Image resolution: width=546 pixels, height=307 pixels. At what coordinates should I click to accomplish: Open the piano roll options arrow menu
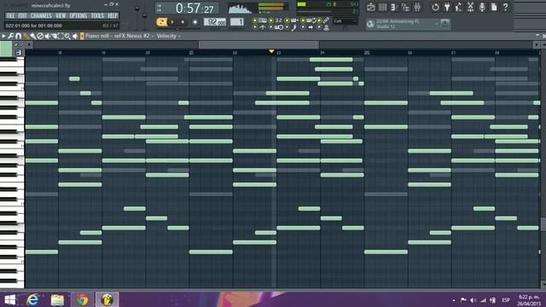click(3, 36)
